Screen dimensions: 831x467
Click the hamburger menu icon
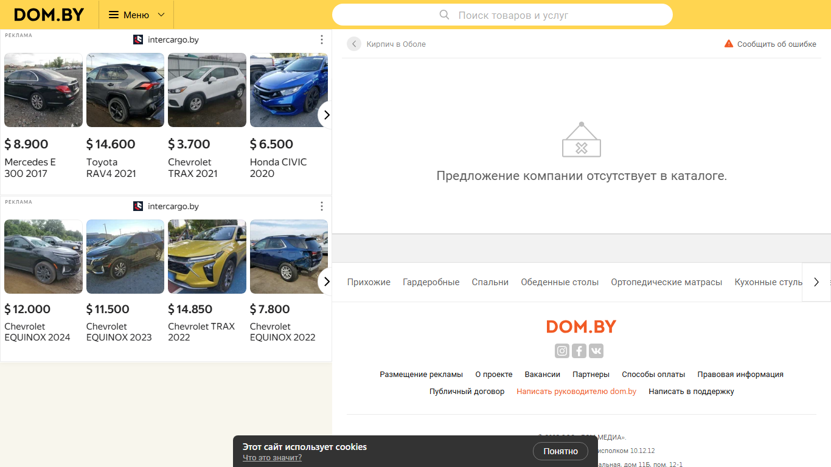coord(114,15)
